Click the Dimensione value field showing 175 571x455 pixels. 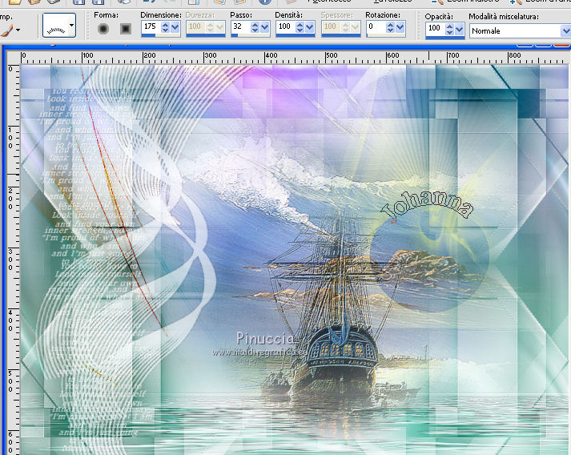[151, 26]
